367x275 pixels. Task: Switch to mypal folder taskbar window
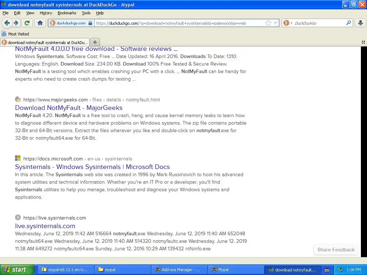(x=123, y=270)
